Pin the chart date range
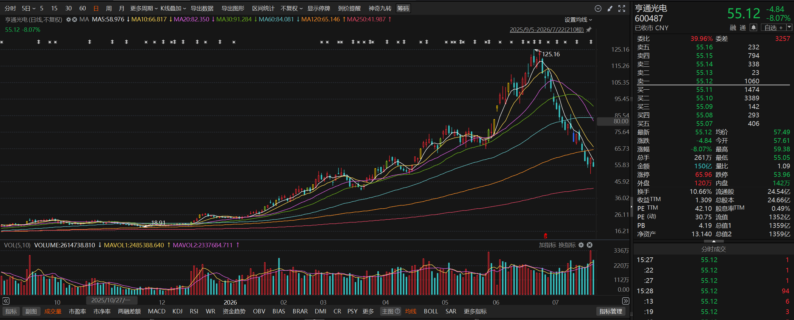The height and width of the screenshot is (320, 794). click(589, 30)
